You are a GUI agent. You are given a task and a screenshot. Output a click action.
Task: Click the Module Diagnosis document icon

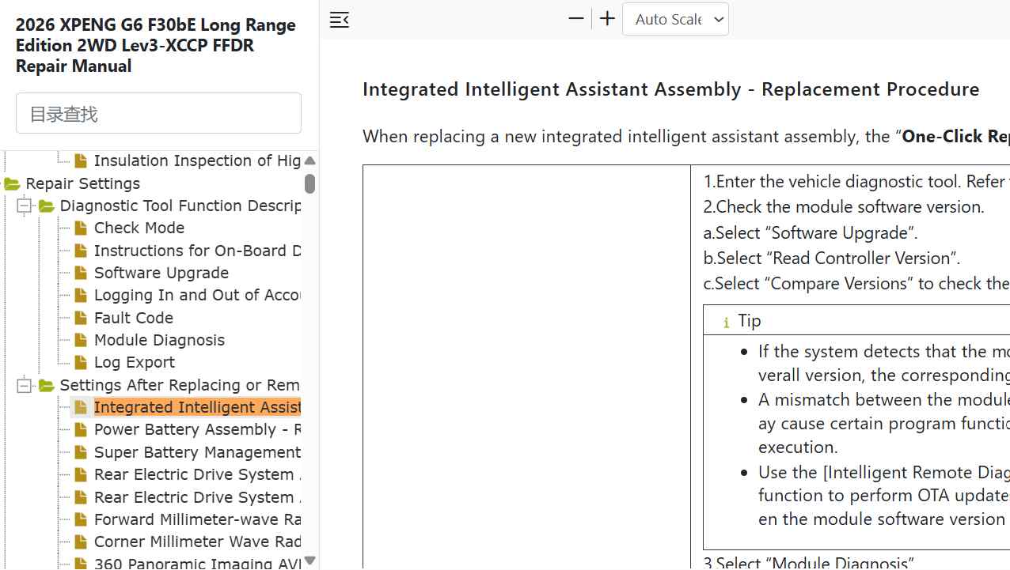click(x=81, y=340)
